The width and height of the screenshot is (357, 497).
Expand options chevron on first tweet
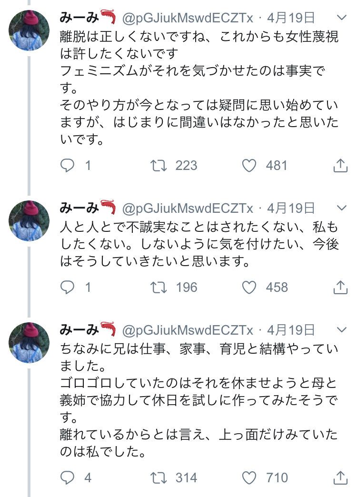pos(342,18)
